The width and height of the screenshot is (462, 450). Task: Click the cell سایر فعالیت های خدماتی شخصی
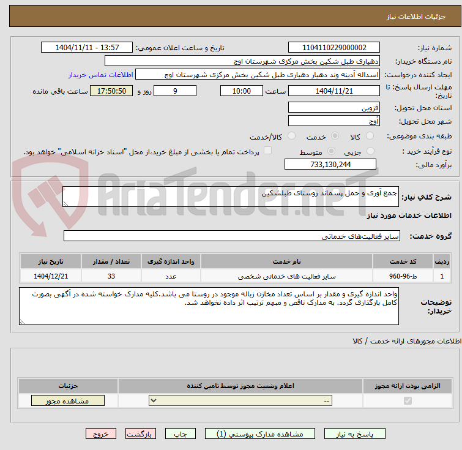(287, 276)
